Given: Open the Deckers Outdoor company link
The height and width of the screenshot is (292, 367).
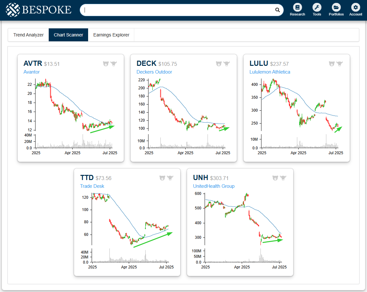Looking at the screenshot, I should 154,72.
